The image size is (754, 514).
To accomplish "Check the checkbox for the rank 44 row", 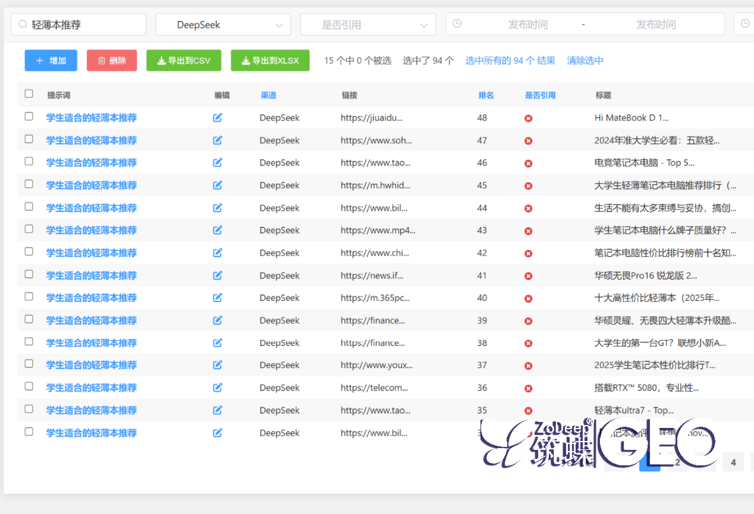I will tap(29, 207).
